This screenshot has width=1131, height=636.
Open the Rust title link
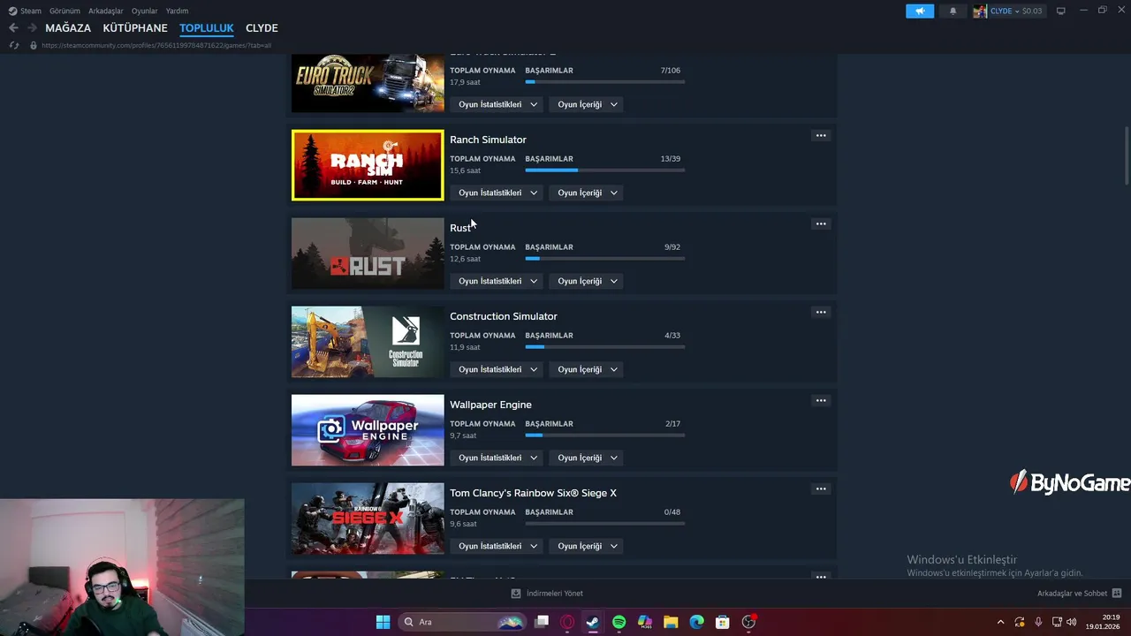tap(459, 228)
